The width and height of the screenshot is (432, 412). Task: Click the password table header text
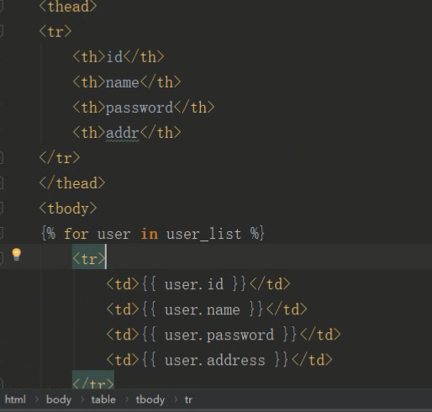pyautogui.click(x=140, y=108)
